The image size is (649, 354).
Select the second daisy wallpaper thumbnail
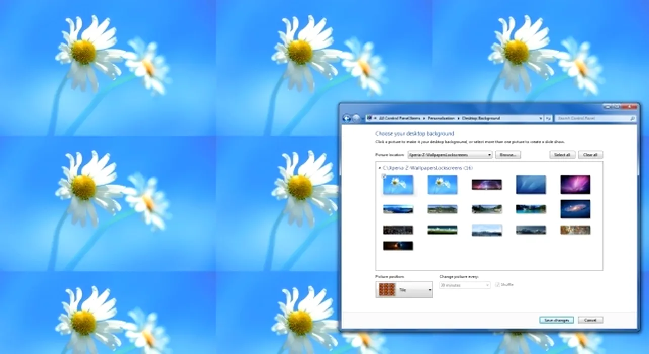442,185
